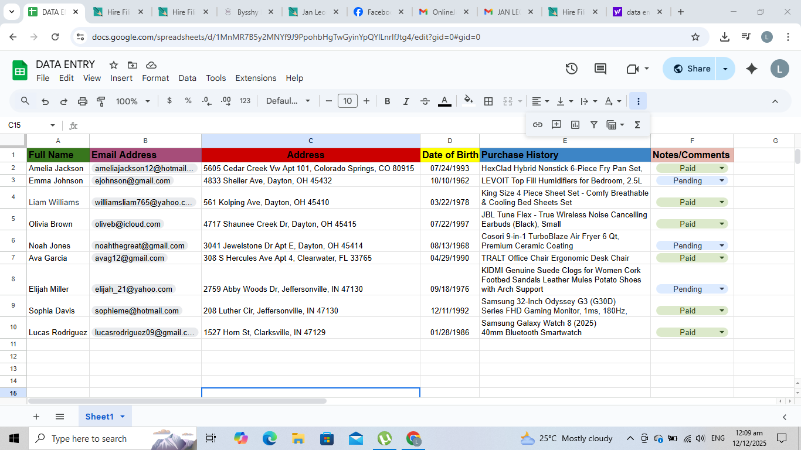Click the paint format roller icon
801x450 pixels.
tap(101, 101)
